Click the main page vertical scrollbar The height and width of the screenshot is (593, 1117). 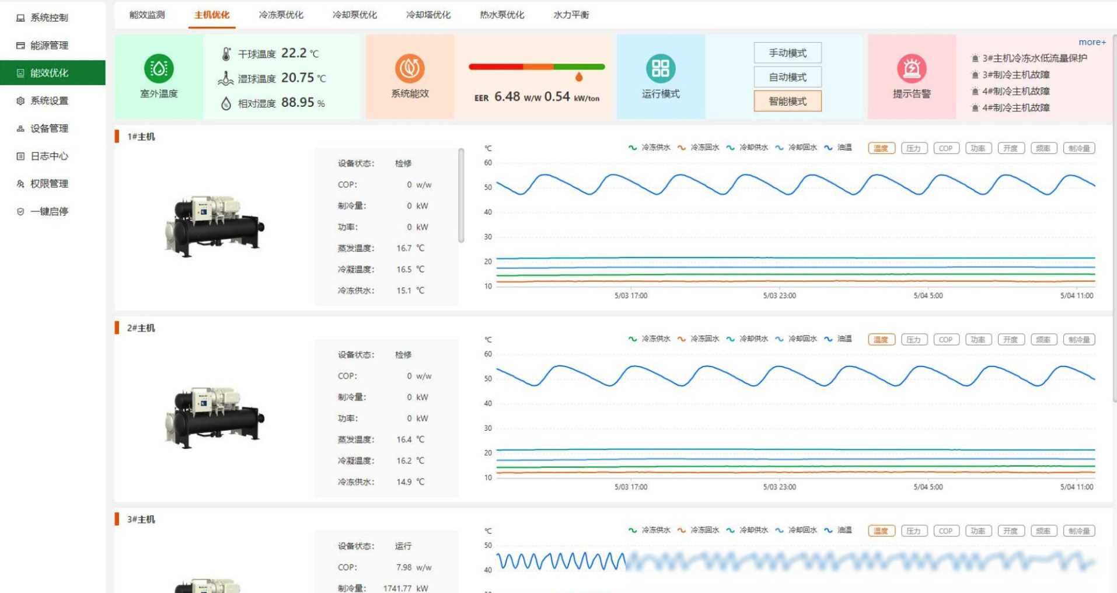click(1114, 219)
